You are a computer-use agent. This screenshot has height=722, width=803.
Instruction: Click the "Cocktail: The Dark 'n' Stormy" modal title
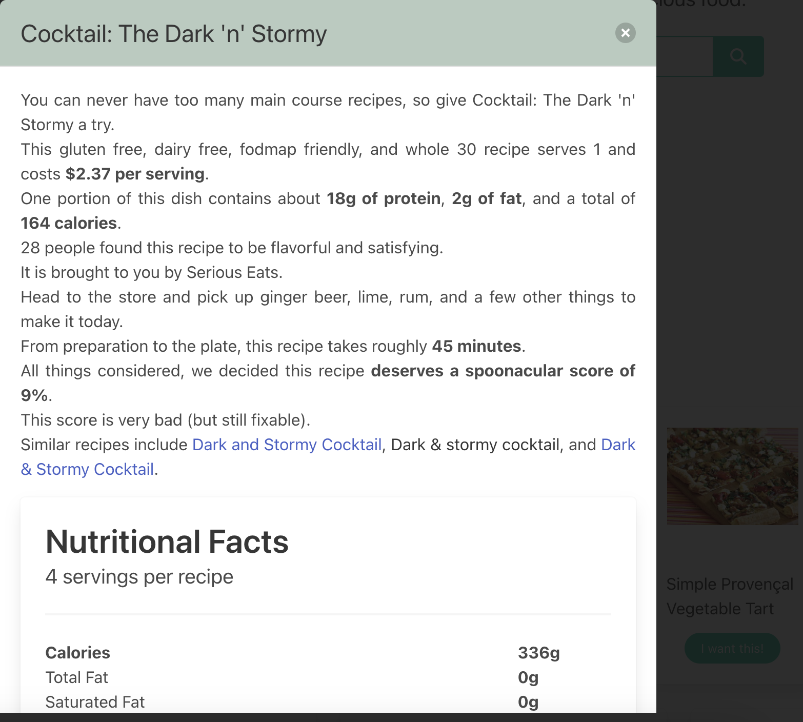[x=173, y=33]
